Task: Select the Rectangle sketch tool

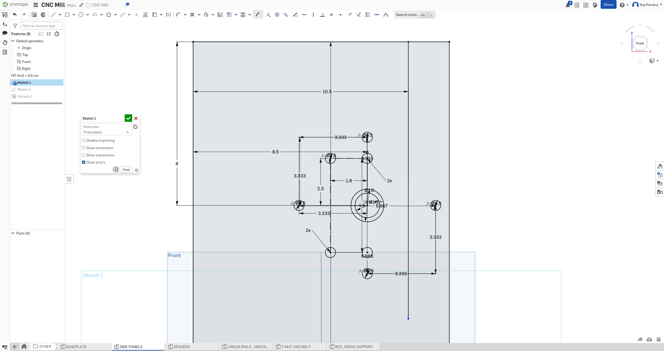Action: point(67,15)
